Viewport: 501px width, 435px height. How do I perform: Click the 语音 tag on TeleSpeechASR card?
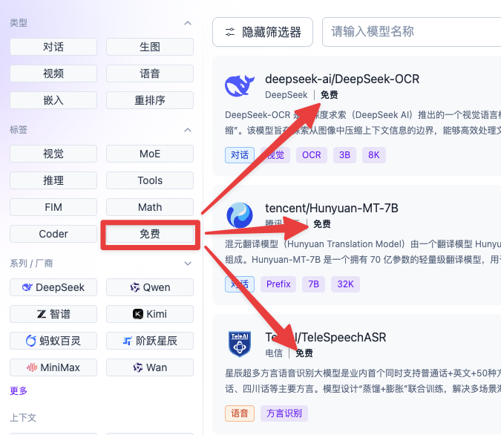pos(240,413)
